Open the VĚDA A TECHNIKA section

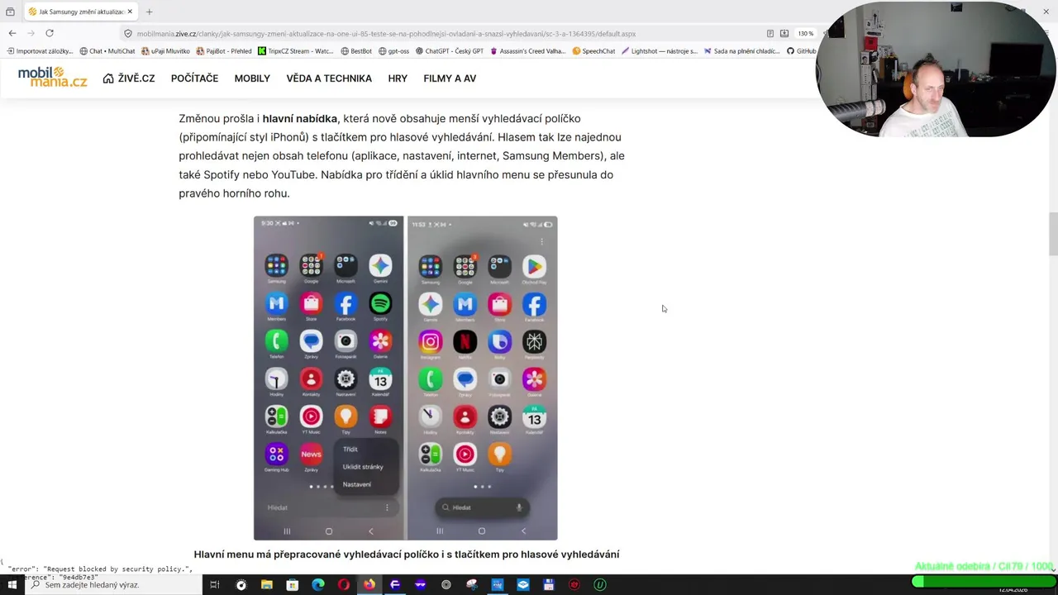[329, 79]
